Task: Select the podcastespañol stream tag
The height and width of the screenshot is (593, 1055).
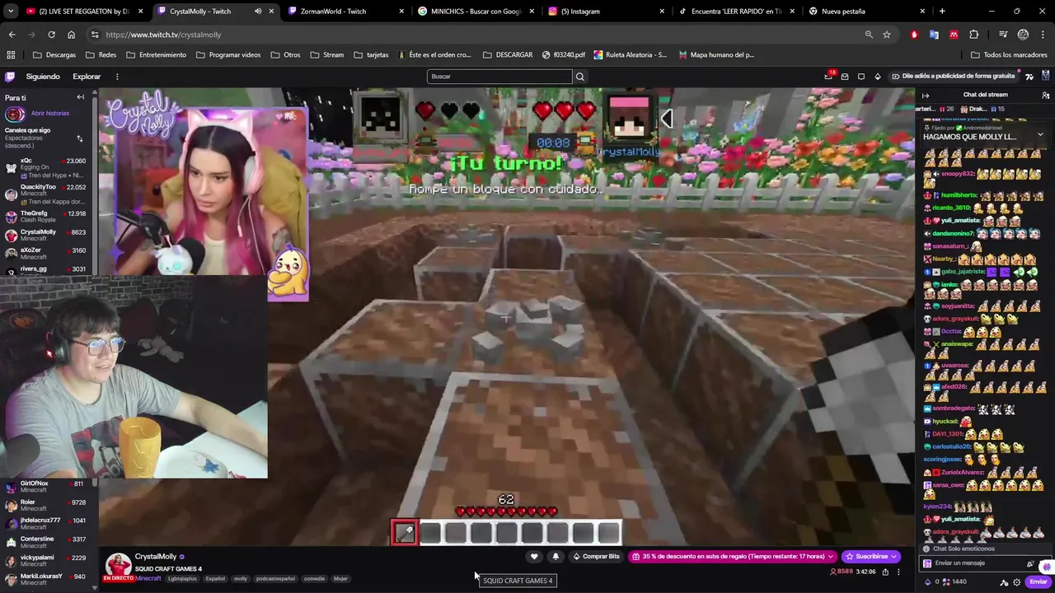Action: point(275,579)
